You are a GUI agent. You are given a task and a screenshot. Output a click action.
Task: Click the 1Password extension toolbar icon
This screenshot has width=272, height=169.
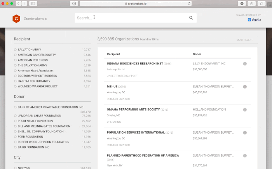(x=74, y=3)
